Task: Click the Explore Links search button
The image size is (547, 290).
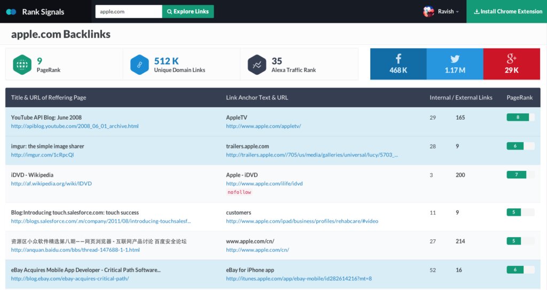Action: 188,12
